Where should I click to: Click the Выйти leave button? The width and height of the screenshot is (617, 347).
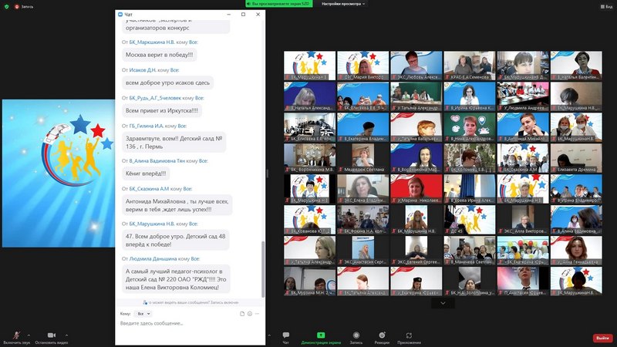pyautogui.click(x=602, y=338)
